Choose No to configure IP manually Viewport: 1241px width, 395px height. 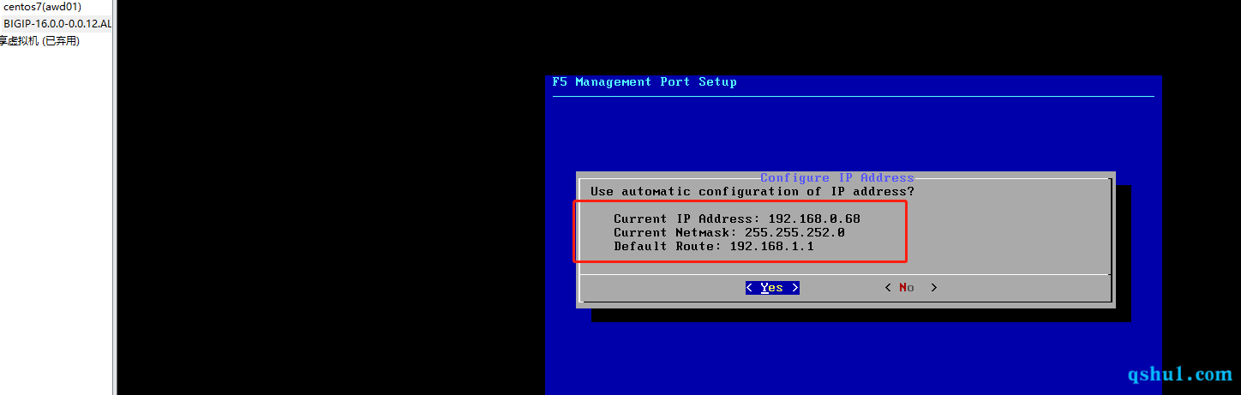910,288
